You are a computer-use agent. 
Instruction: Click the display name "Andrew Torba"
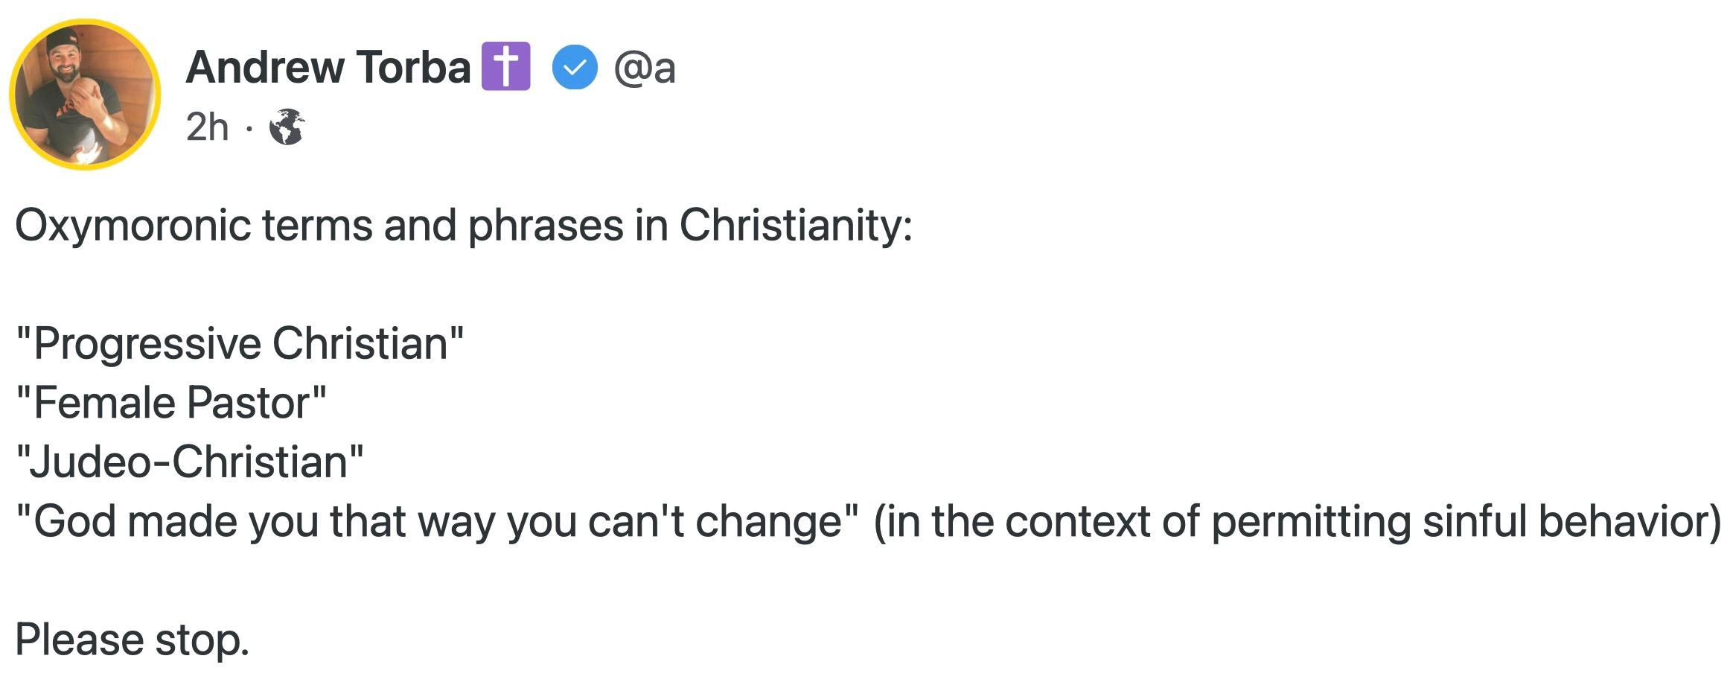pyautogui.click(x=328, y=68)
